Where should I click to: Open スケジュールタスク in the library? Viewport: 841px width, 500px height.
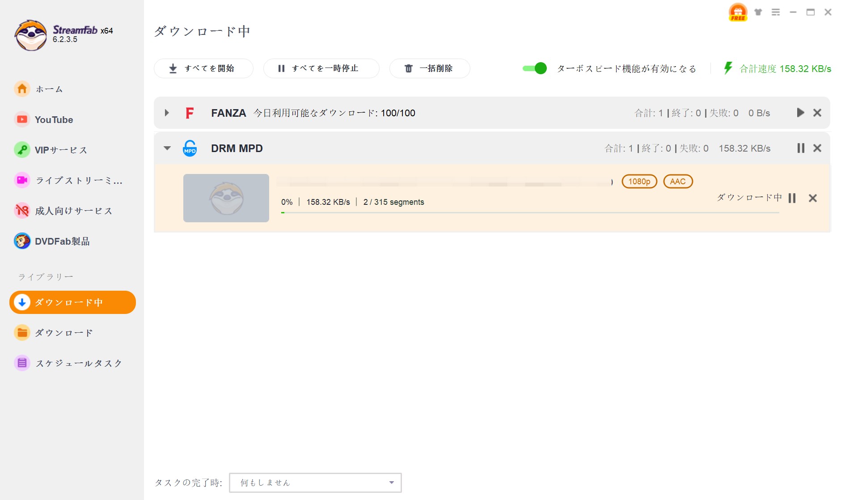[78, 363]
